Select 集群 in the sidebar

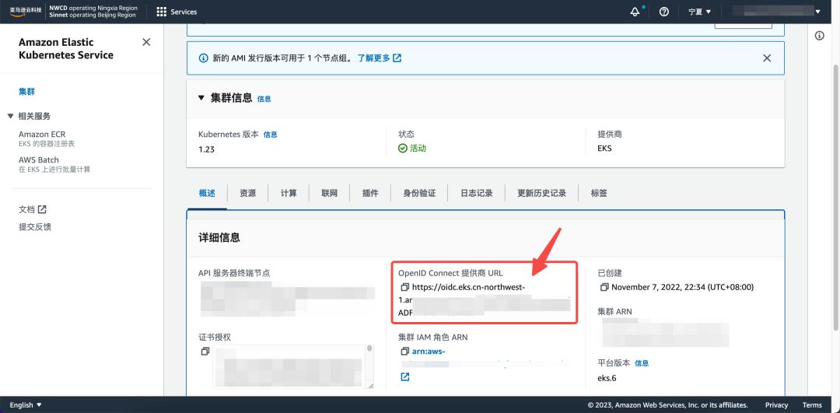26,92
